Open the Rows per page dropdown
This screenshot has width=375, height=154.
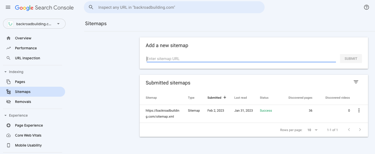pyautogui.click(x=312, y=130)
